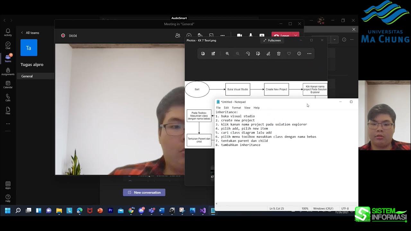Open File Explorer from taskbar

click(x=59, y=210)
